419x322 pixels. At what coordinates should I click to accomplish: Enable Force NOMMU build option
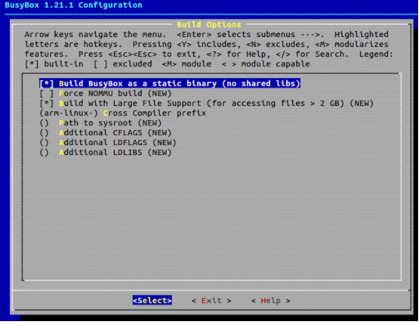click(x=105, y=94)
